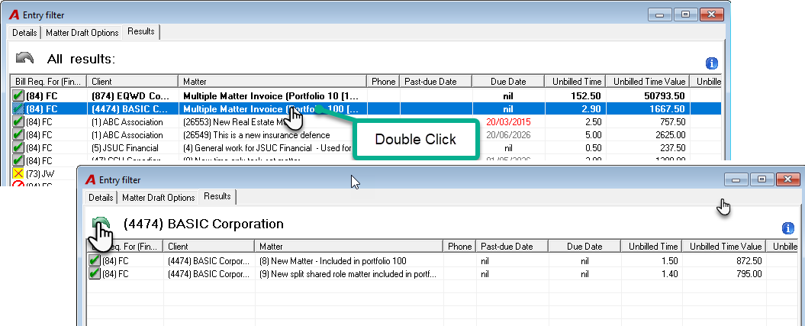Image resolution: width=805 pixels, height=326 pixels.
Task: Sort by Unbilled Time in All results window
Action: click(x=576, y=82)
